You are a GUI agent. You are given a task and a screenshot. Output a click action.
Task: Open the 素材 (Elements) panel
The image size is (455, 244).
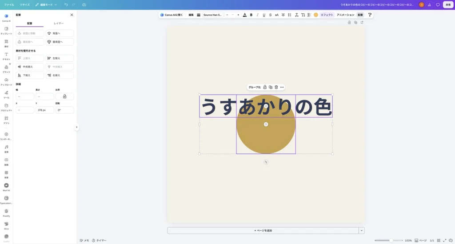coord(6,43)
